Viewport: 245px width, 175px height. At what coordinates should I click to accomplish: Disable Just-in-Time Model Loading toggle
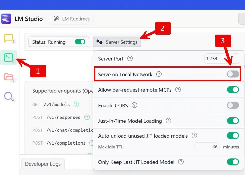pos(233,121)
